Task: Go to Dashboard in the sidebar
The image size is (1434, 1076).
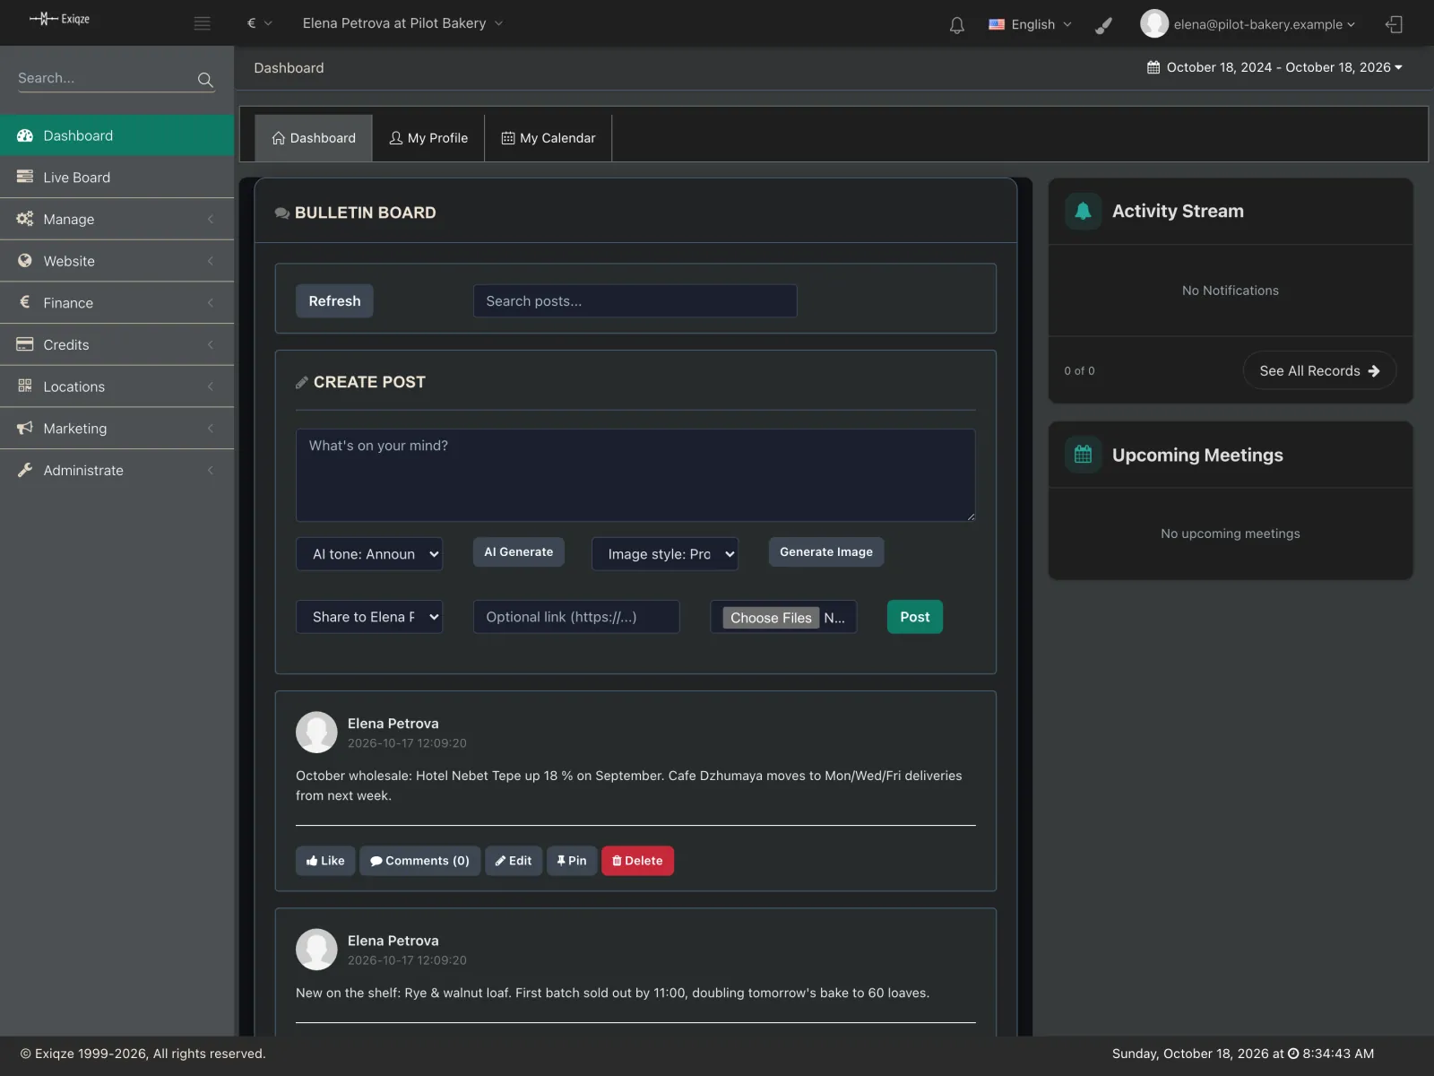Action: [117, 135]
